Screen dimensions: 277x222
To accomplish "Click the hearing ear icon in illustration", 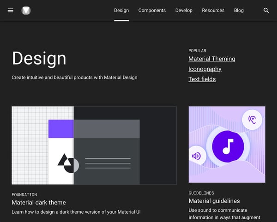I will click(252, 120).
